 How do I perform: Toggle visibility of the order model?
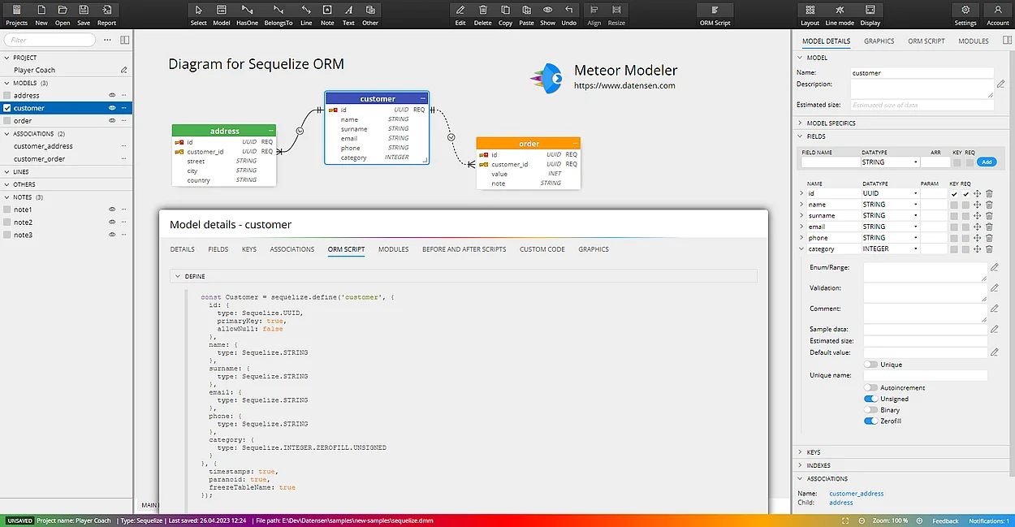point(112,121)
